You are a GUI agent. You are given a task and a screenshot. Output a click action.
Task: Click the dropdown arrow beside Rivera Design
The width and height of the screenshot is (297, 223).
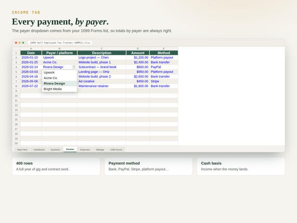coord(74,67)
